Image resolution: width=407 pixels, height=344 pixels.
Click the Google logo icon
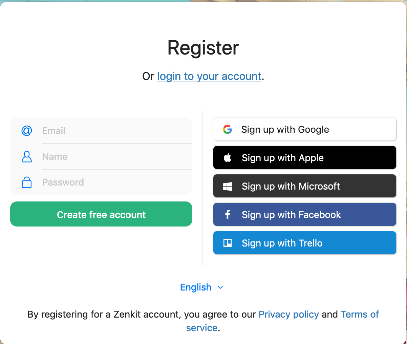228,129
